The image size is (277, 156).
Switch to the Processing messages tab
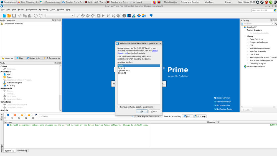click(22, 150)
